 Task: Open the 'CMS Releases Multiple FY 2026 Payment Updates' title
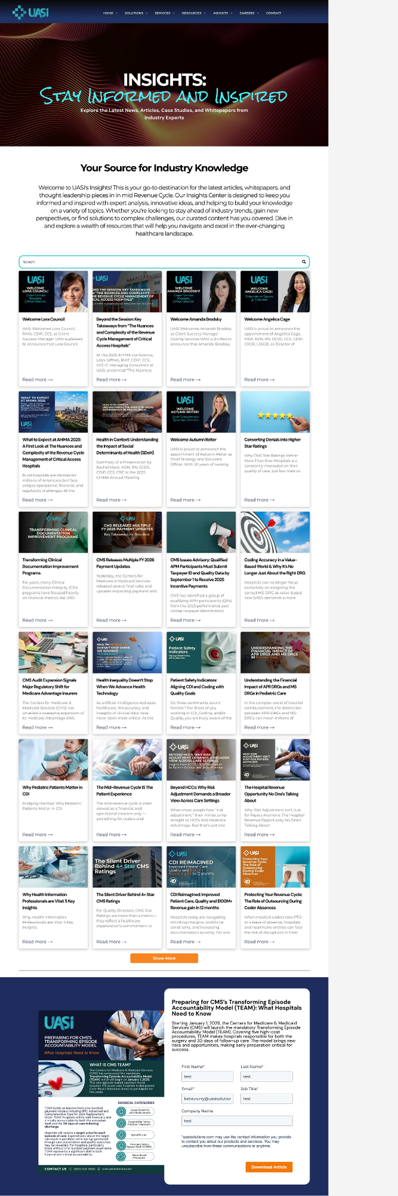point(125,563)
